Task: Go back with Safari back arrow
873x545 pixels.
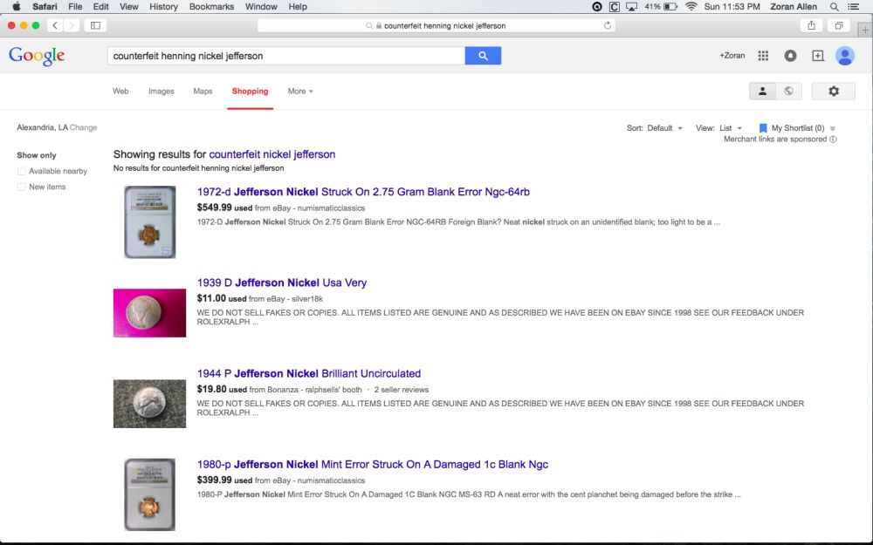Action: pyautogui.click(x=55, y=25)
